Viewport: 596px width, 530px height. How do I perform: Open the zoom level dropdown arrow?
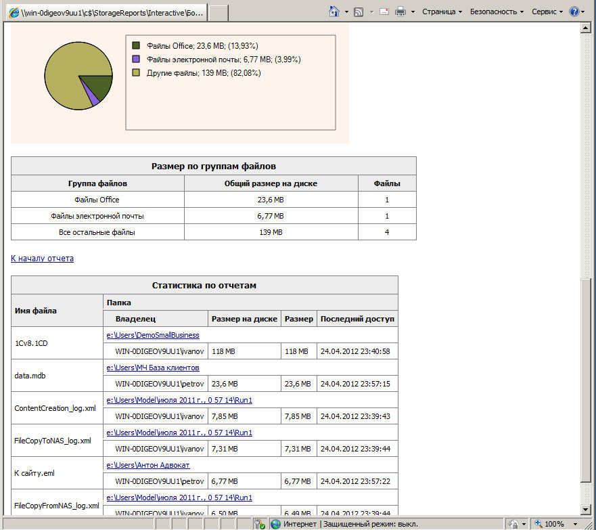tap(574, 524)
